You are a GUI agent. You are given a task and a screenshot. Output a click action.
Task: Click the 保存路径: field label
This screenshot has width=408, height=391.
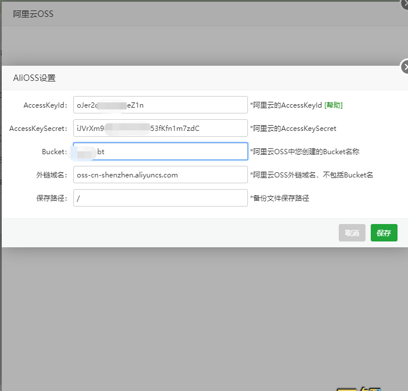tap(52, 198)
